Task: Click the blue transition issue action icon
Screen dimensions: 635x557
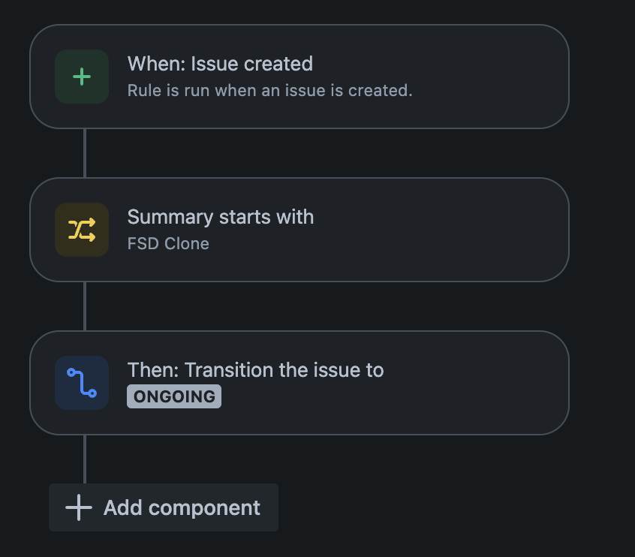Action: [x=82, y=383]
